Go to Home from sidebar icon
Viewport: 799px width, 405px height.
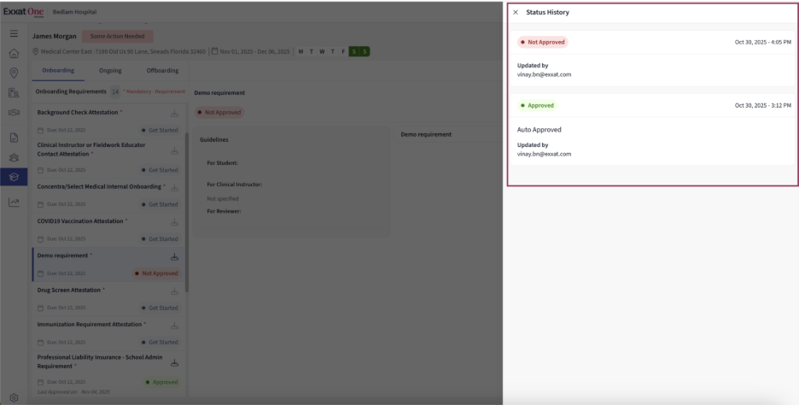tap(14, 53)
